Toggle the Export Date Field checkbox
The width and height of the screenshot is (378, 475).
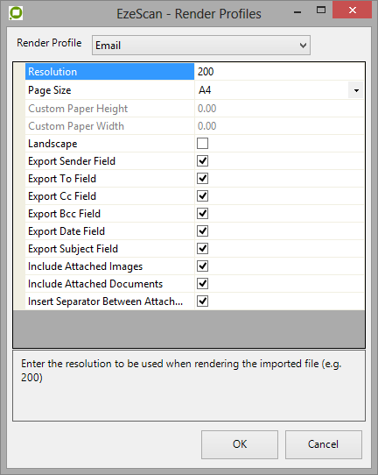(x=202, y=231)
